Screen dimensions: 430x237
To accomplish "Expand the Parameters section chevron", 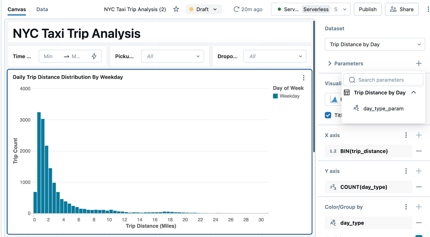I will pyautogui.click(x=329, y=63).
